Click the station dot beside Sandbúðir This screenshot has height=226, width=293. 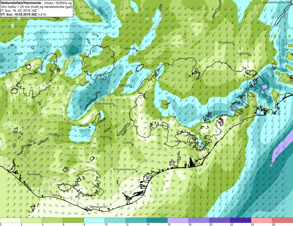tap(137, 50)
